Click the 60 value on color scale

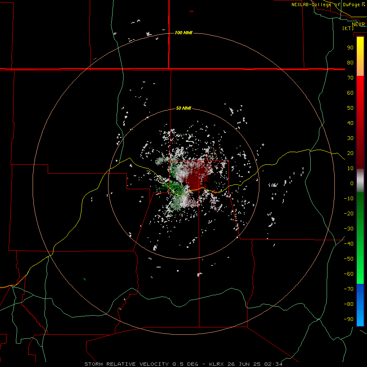(x=350, y=93)
